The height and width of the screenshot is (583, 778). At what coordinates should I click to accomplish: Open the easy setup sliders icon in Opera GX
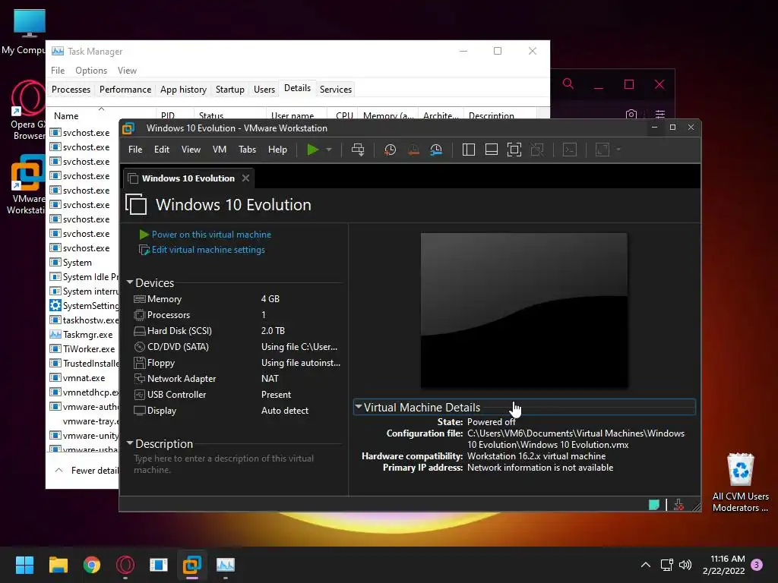coord(660,114)
